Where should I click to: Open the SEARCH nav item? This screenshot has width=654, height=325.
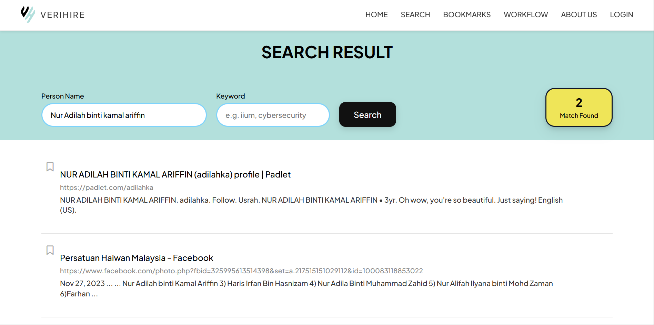pyautogui.click(x=415, y=15)
